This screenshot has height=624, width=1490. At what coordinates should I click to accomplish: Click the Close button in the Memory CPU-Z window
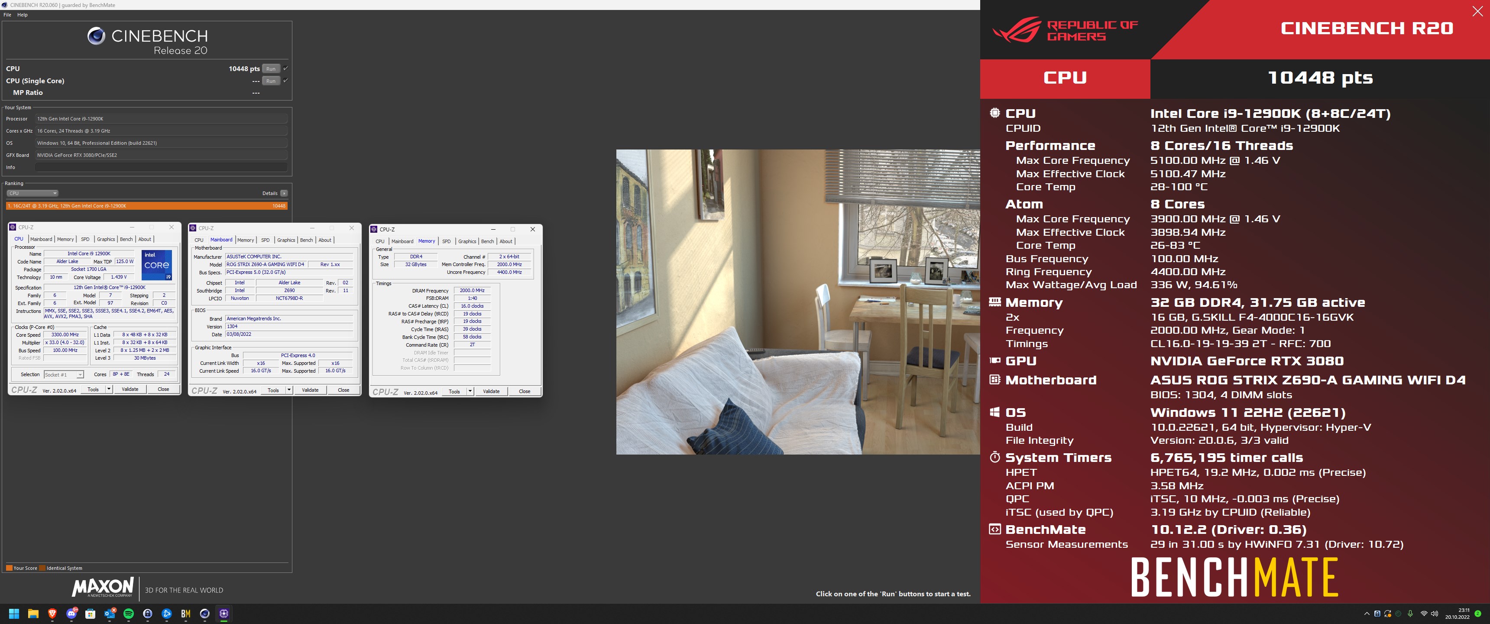pos(525,391)
